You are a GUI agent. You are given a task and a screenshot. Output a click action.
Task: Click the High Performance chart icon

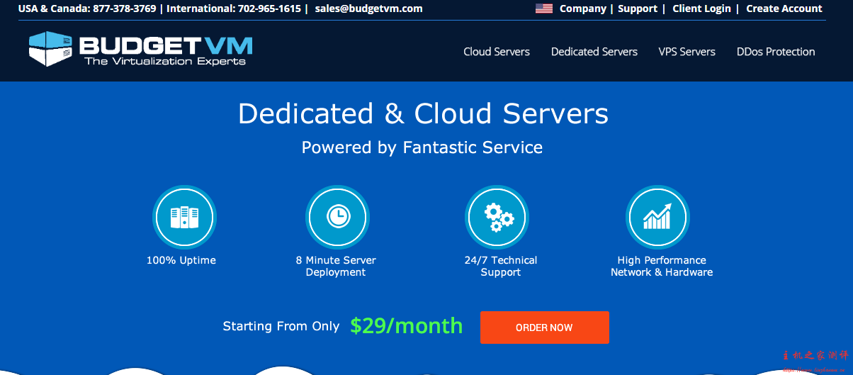(x=657, y=216)
